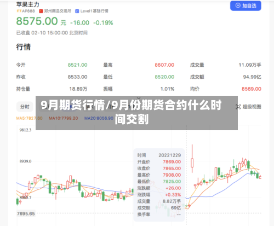This screenshot has height=226, width=274.
Task: Click the 行情 section heading
Action: coord(24,47)
